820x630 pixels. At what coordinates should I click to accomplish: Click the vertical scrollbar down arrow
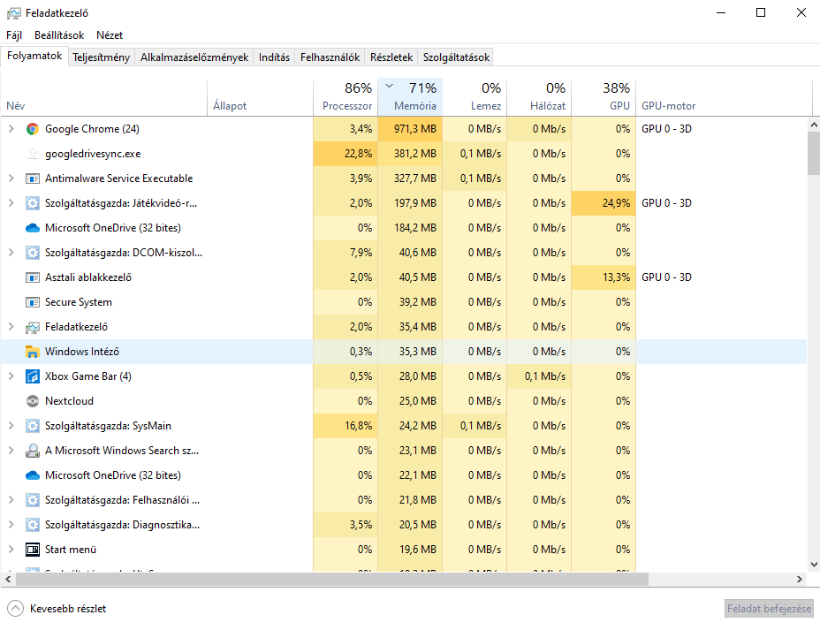[814, 565]
